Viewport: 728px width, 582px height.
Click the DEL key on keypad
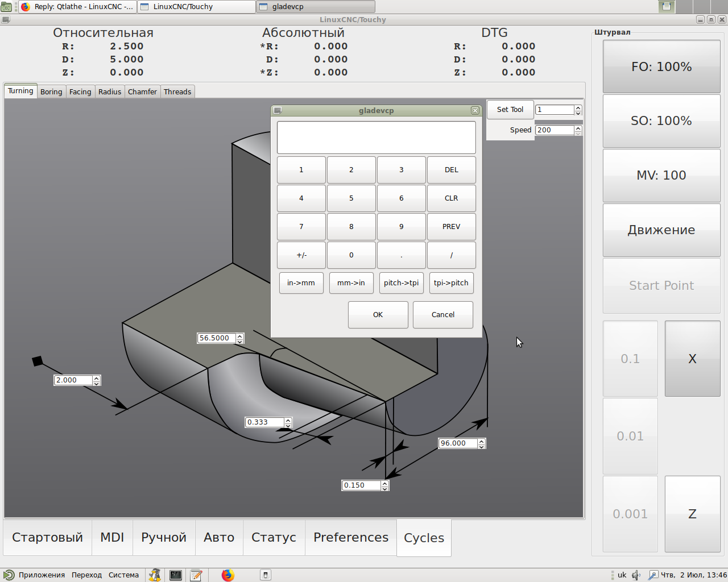[452, 170]
